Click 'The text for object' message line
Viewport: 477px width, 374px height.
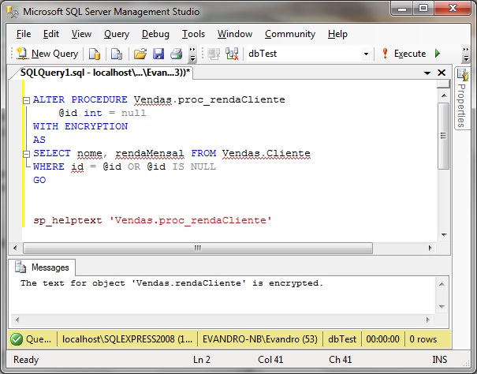172,283
